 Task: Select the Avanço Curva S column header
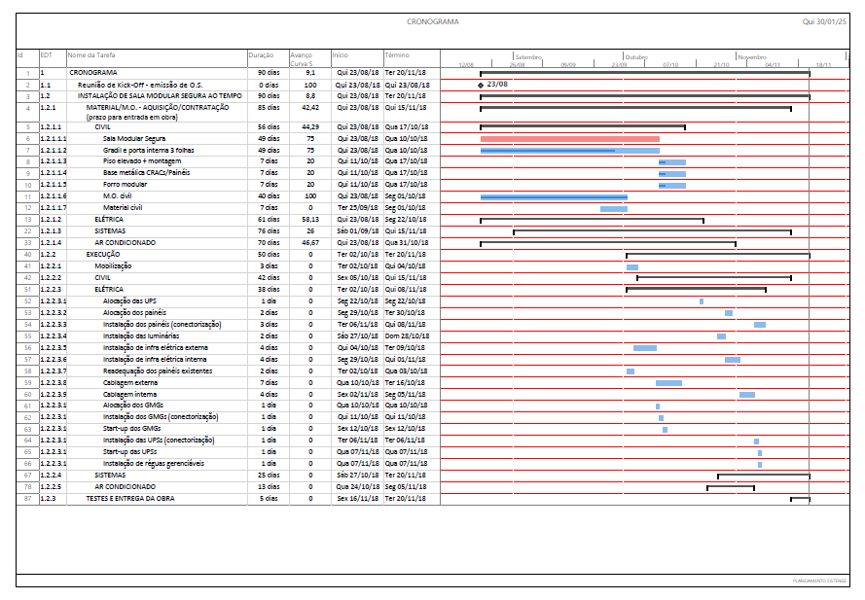click(x=302, y=59)
